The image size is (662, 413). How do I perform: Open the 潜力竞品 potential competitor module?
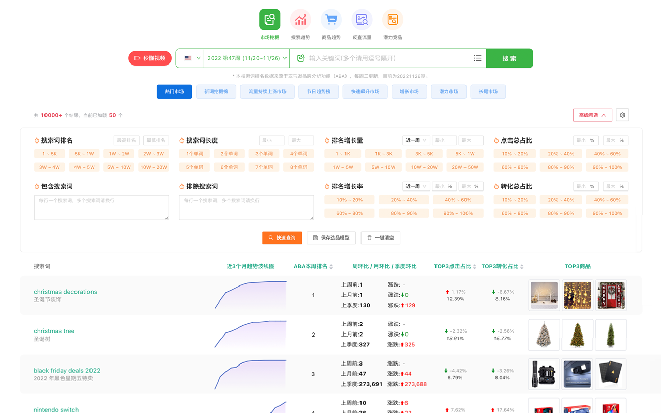(x=392, y=23)
